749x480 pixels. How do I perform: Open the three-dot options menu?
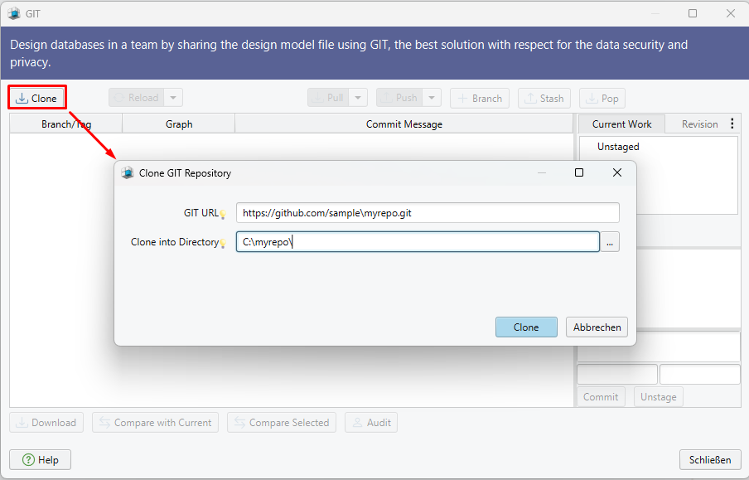732,124
